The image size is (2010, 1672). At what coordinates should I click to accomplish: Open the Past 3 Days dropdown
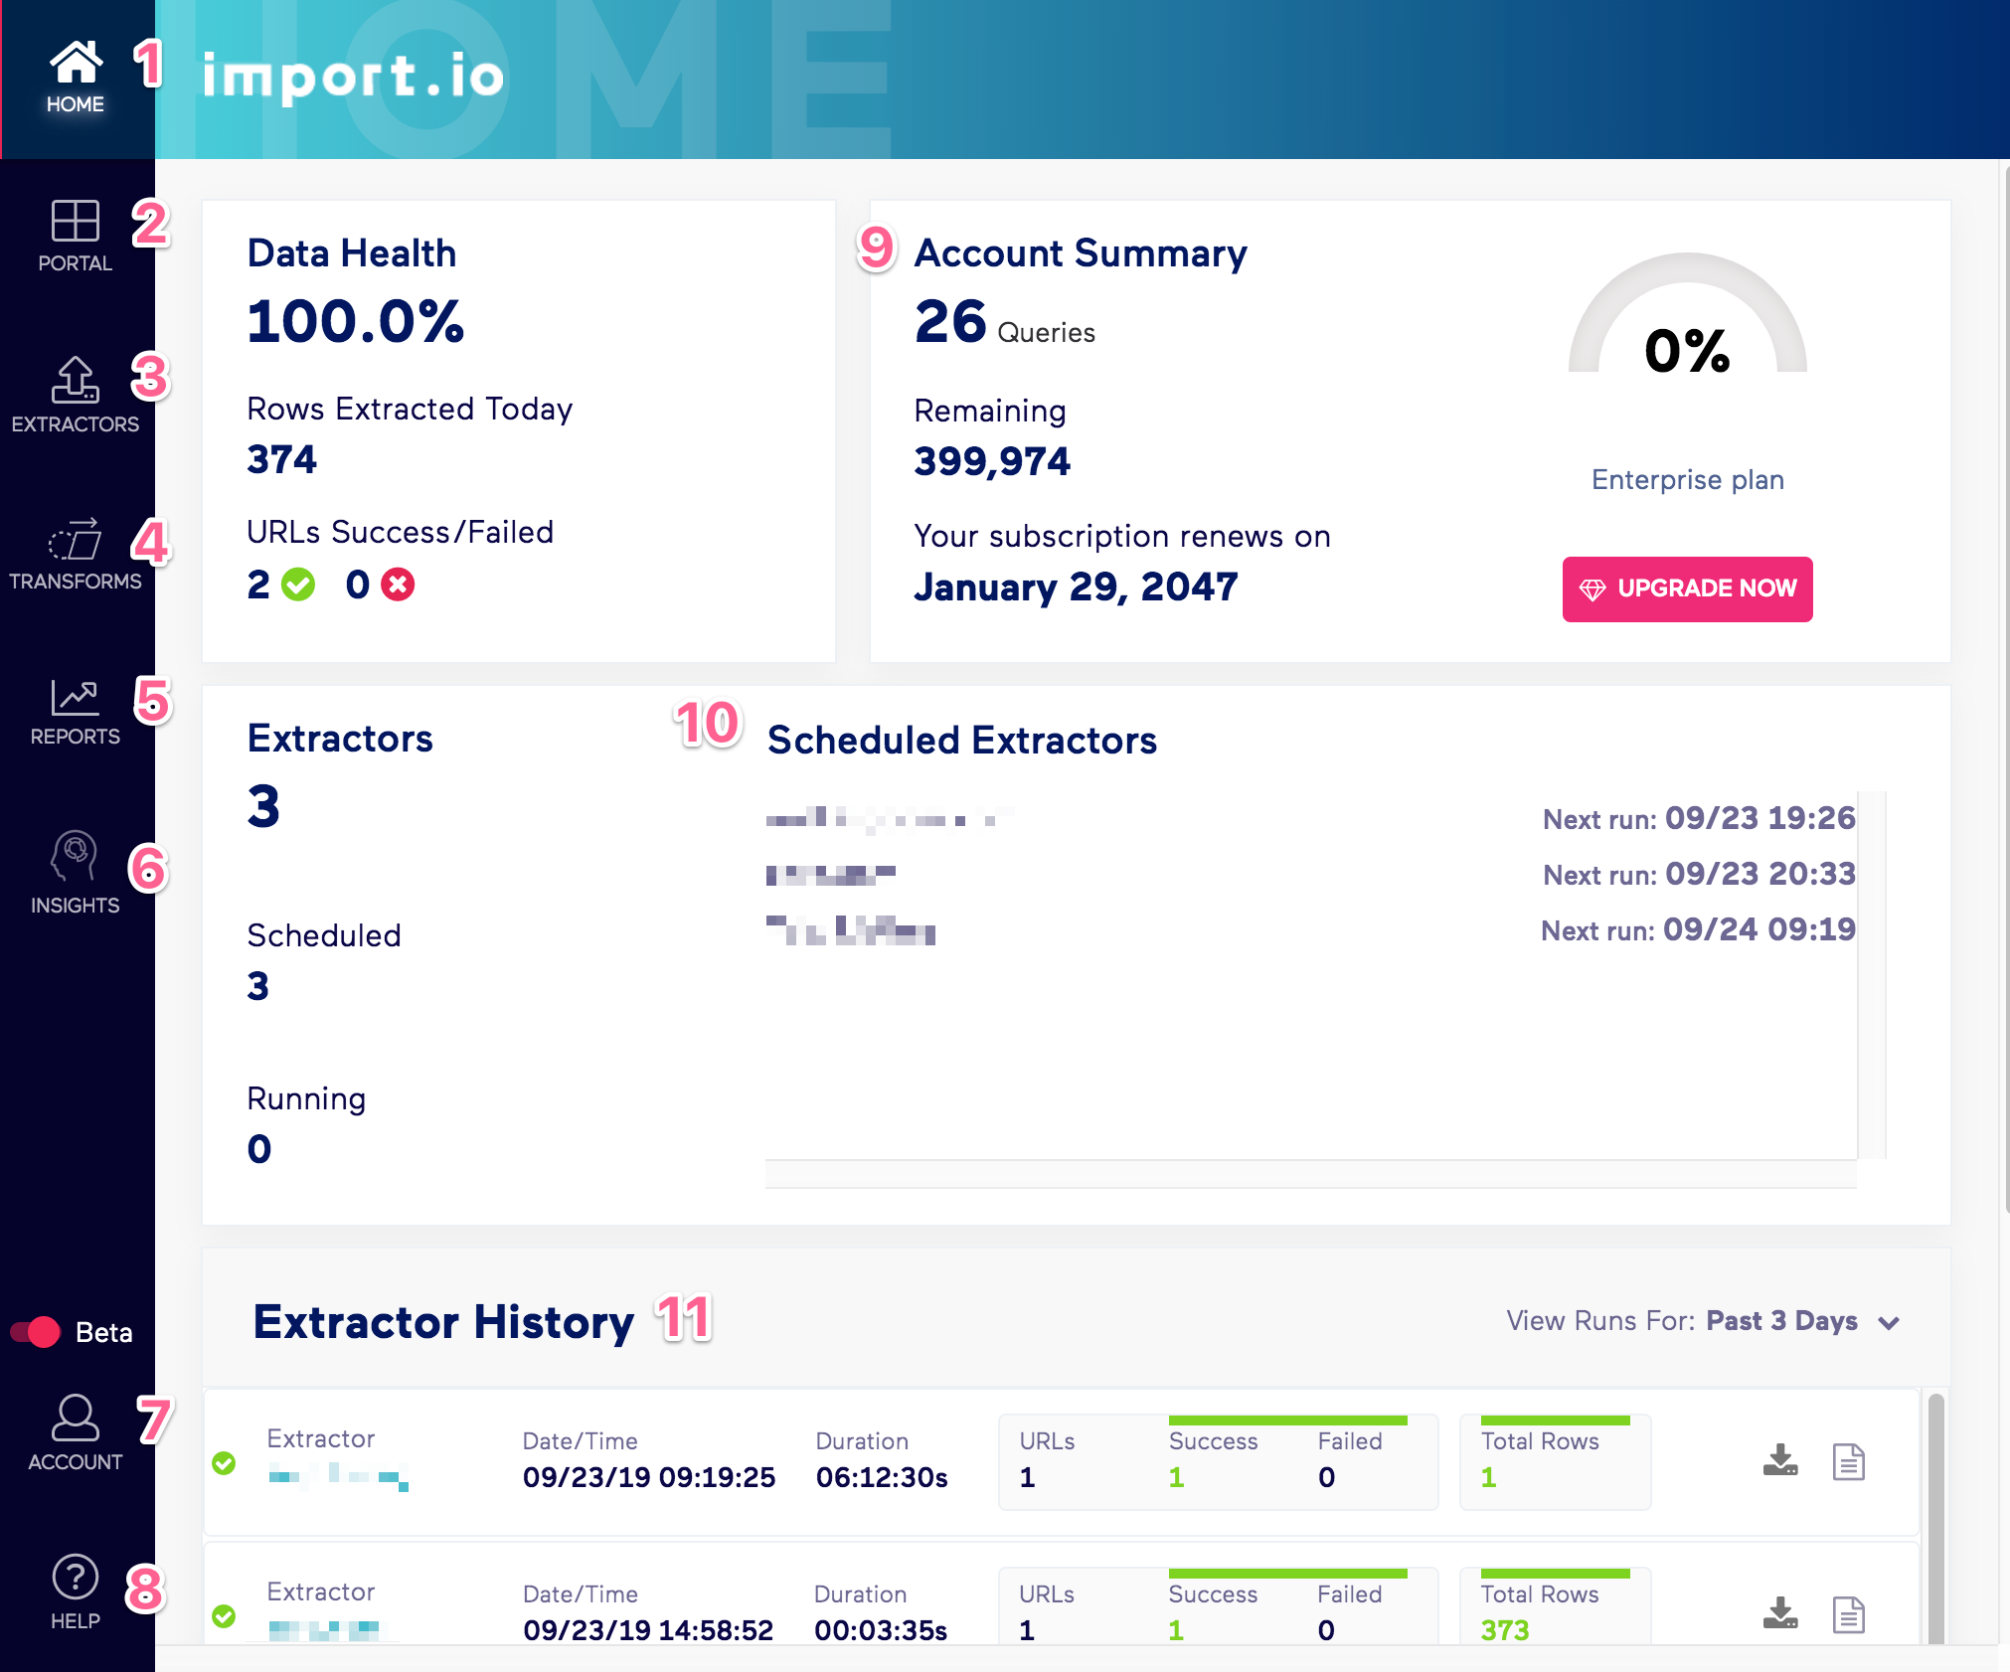tap(1781, 1322)
